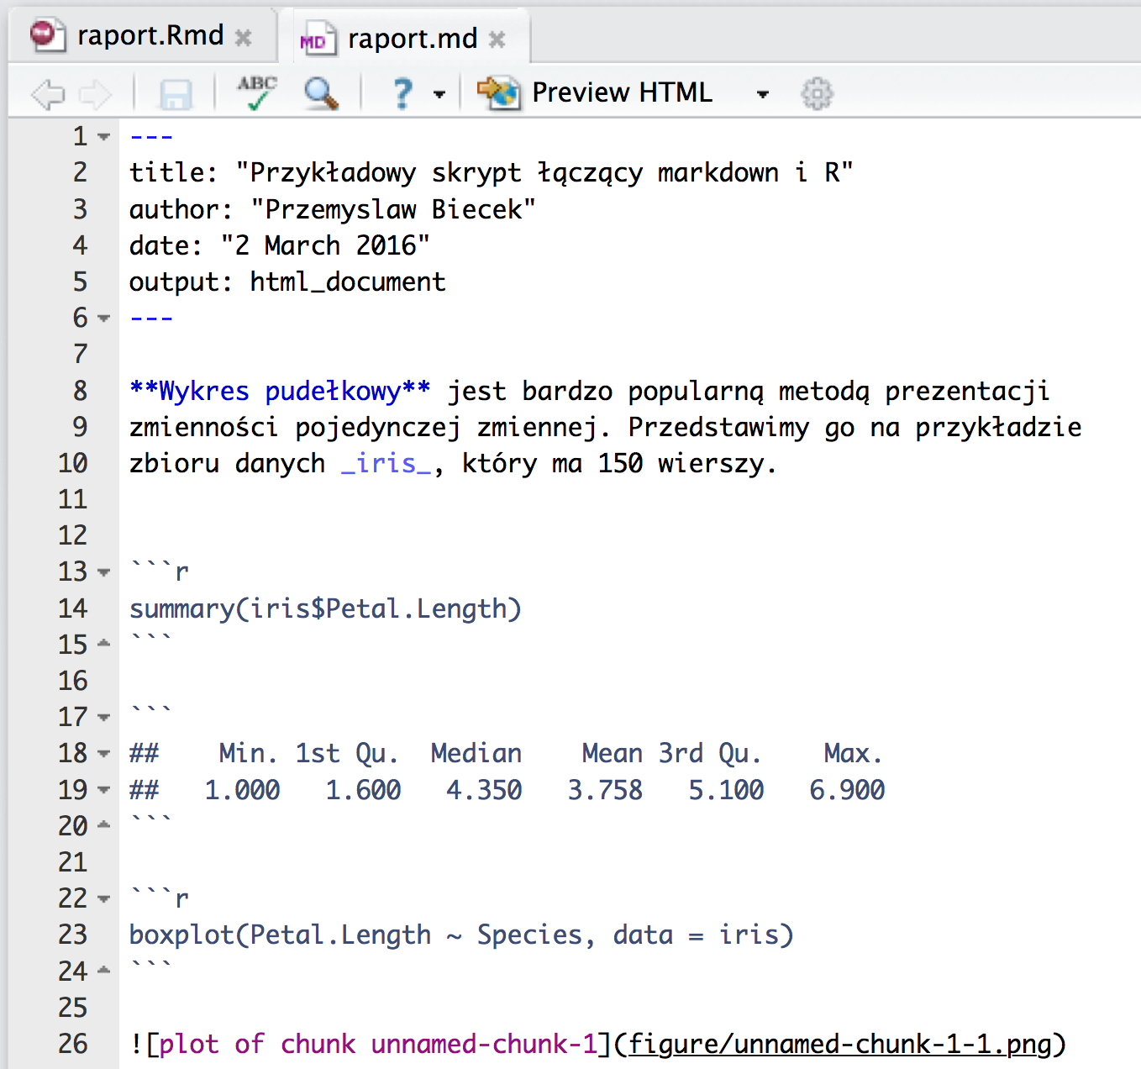Image resolution: width=1141 pixels, height=1069 pixels.
Task: Click the back navigation arrow
Action: (47, 94)
